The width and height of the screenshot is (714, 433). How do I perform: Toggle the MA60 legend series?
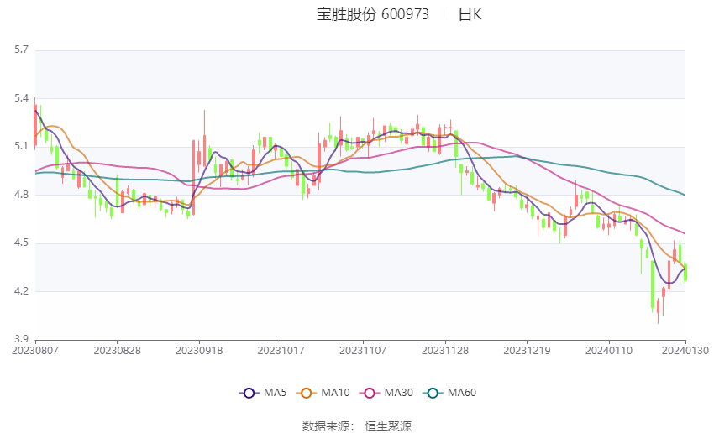pos(449,393)
